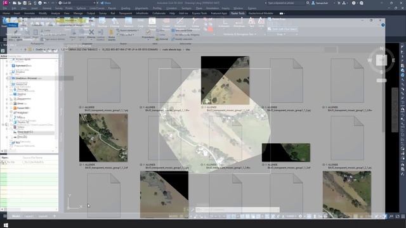This screenshot has width=406, height=228.
Task: Click the search magnifier icon in title bar
Action: [x=308, y=3]
